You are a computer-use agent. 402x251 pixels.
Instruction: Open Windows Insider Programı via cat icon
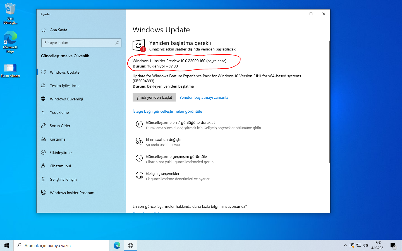(x=43, y=193)
